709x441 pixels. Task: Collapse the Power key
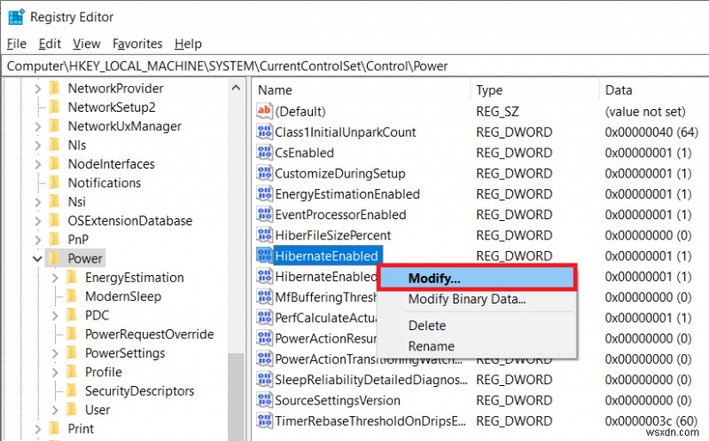pos(37,258)
